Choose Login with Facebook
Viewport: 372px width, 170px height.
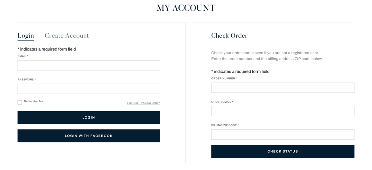89,136
